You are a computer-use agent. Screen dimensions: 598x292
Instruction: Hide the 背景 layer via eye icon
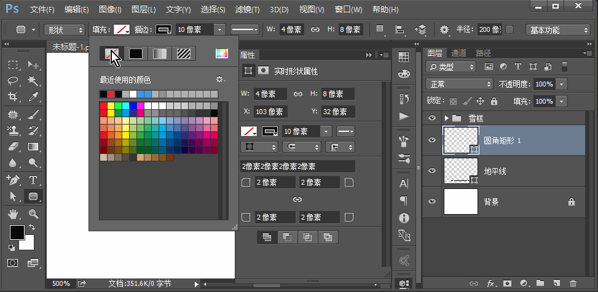tap(432, 201)
